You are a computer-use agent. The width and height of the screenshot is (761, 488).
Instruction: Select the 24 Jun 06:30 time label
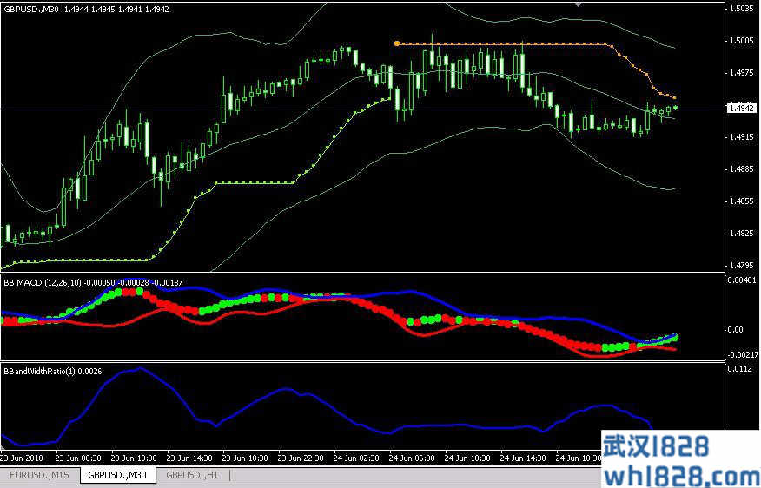pos(414,457)
